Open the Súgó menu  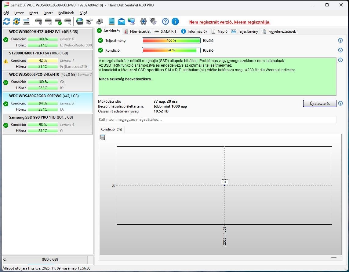(83, 13)
